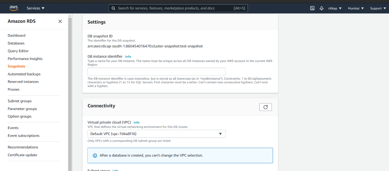This screenshot has height=171, width=389.
Task: Open the CloudShell terminal icon
Action: pyautogui.click(x=312, y=8)
